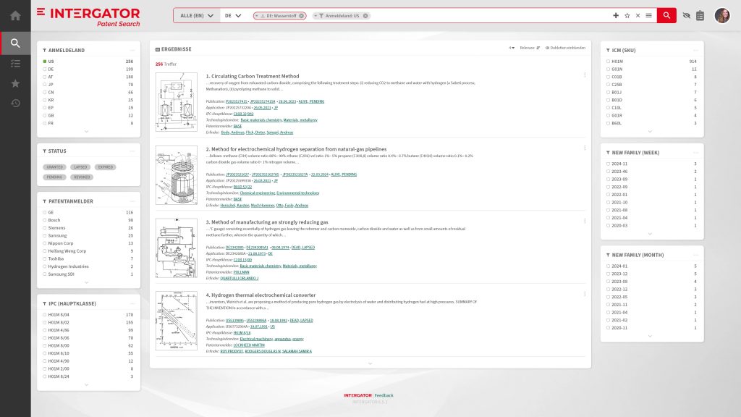This screenshot has height=417, width=741.
Task: Open the Home page in the sidebar
Action: click(15, 15)
